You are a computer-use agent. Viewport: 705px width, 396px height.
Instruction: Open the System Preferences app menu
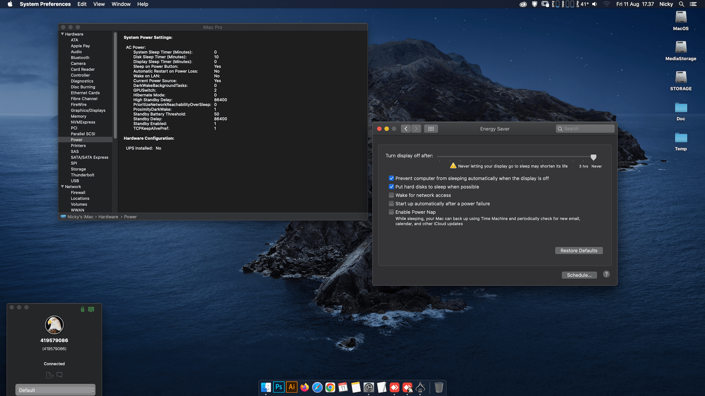click(45, 4)
